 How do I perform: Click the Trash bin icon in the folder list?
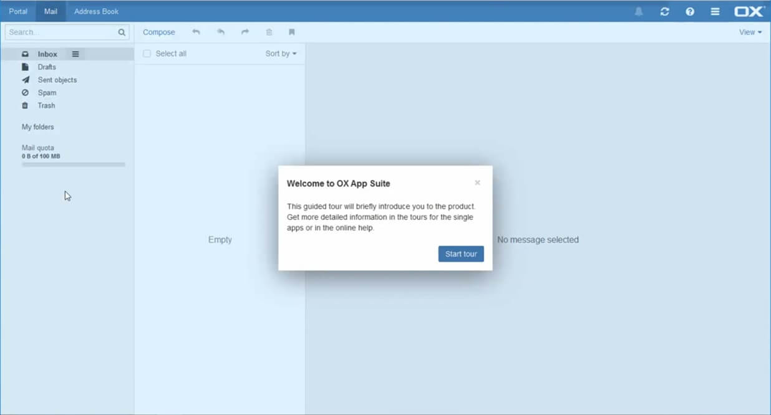click(25, 105)
